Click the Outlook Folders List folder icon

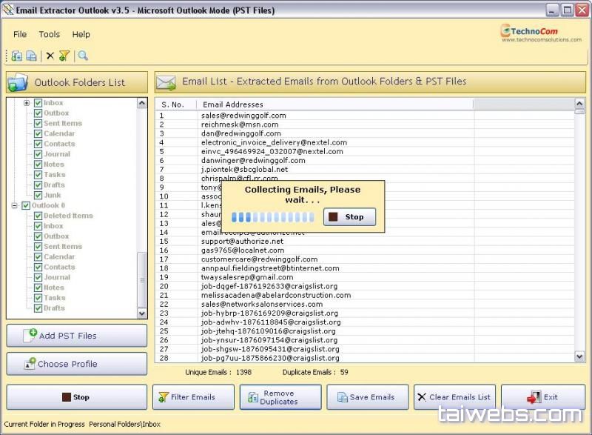[x=19, y=82]
